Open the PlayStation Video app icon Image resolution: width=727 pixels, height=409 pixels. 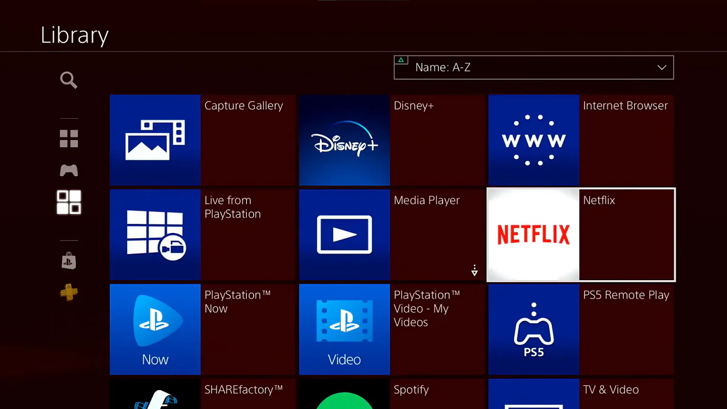(344, 329)
